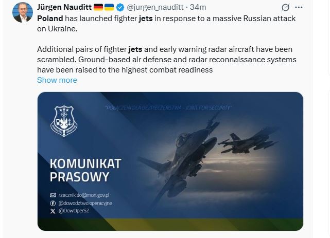
Task: Open the post via the 34m timestamp
Action: pyautogui.click(x=198, y=7)
